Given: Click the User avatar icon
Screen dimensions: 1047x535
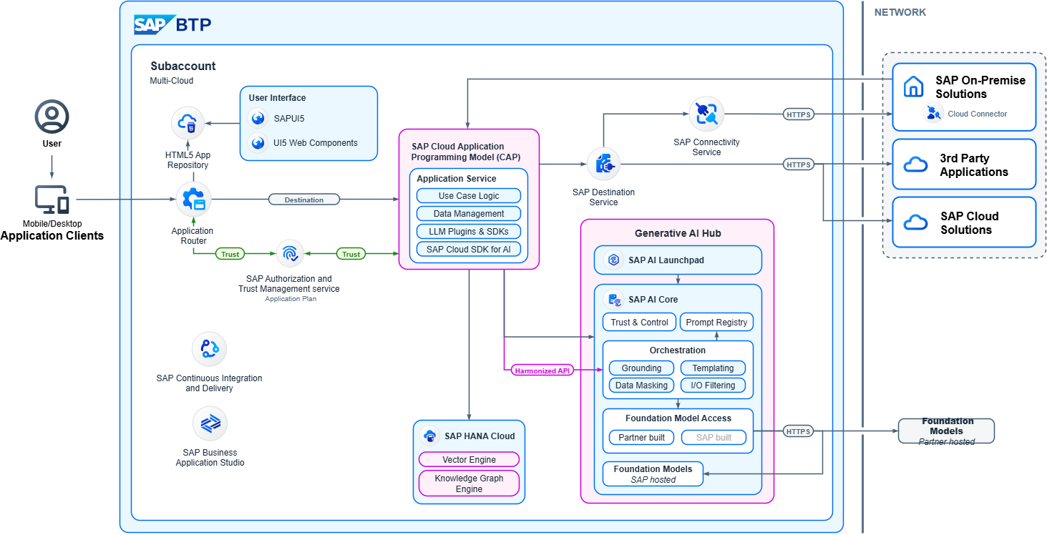Looking at the screenshot, I should tap(52, 117).
